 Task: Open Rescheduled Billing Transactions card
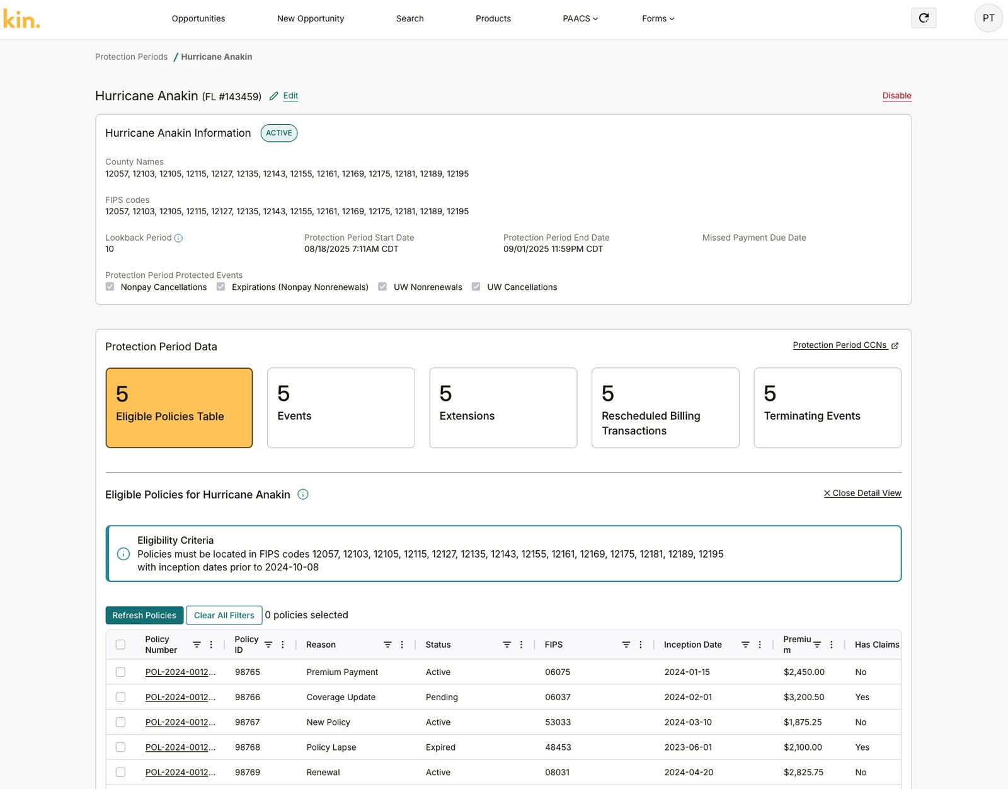(x=665, y=408)
